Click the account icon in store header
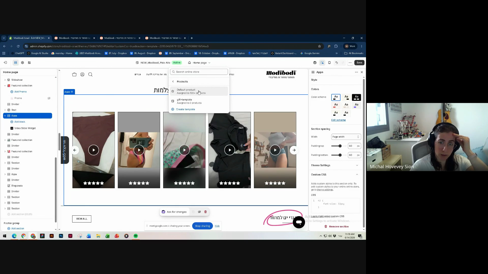 point(82,74)
